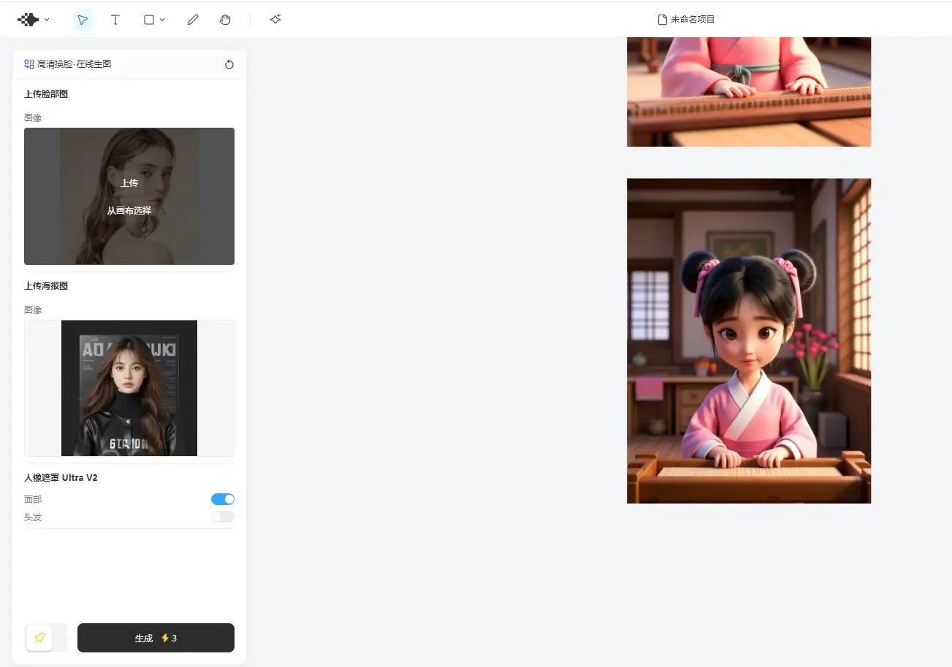
Task: Click the app logo in top-left
Action: (x=28, y=20)
